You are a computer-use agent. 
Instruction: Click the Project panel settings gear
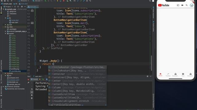tap(22, 7)
